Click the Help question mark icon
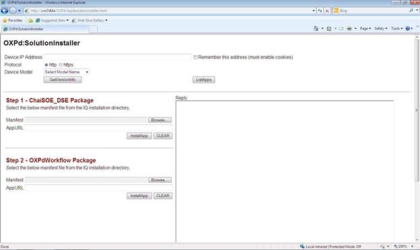This screenshot has width=420, height=250. coord(408,28)
